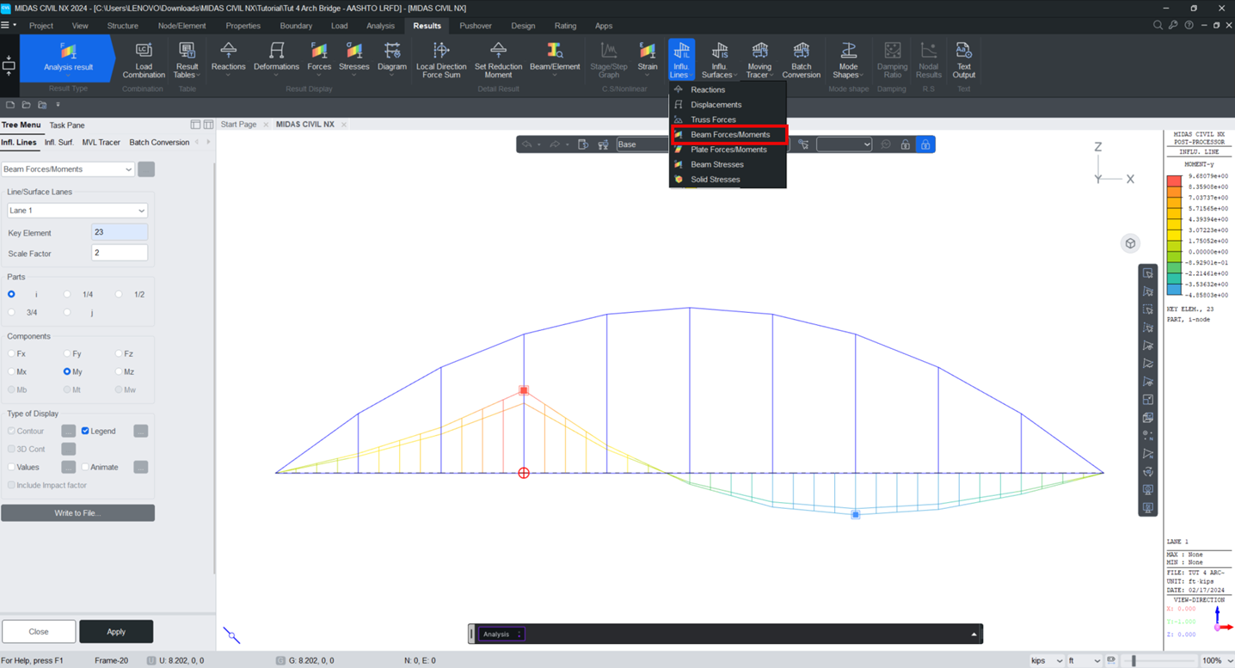Click the open folder icon in quick toolbar

tap(26, 105)
